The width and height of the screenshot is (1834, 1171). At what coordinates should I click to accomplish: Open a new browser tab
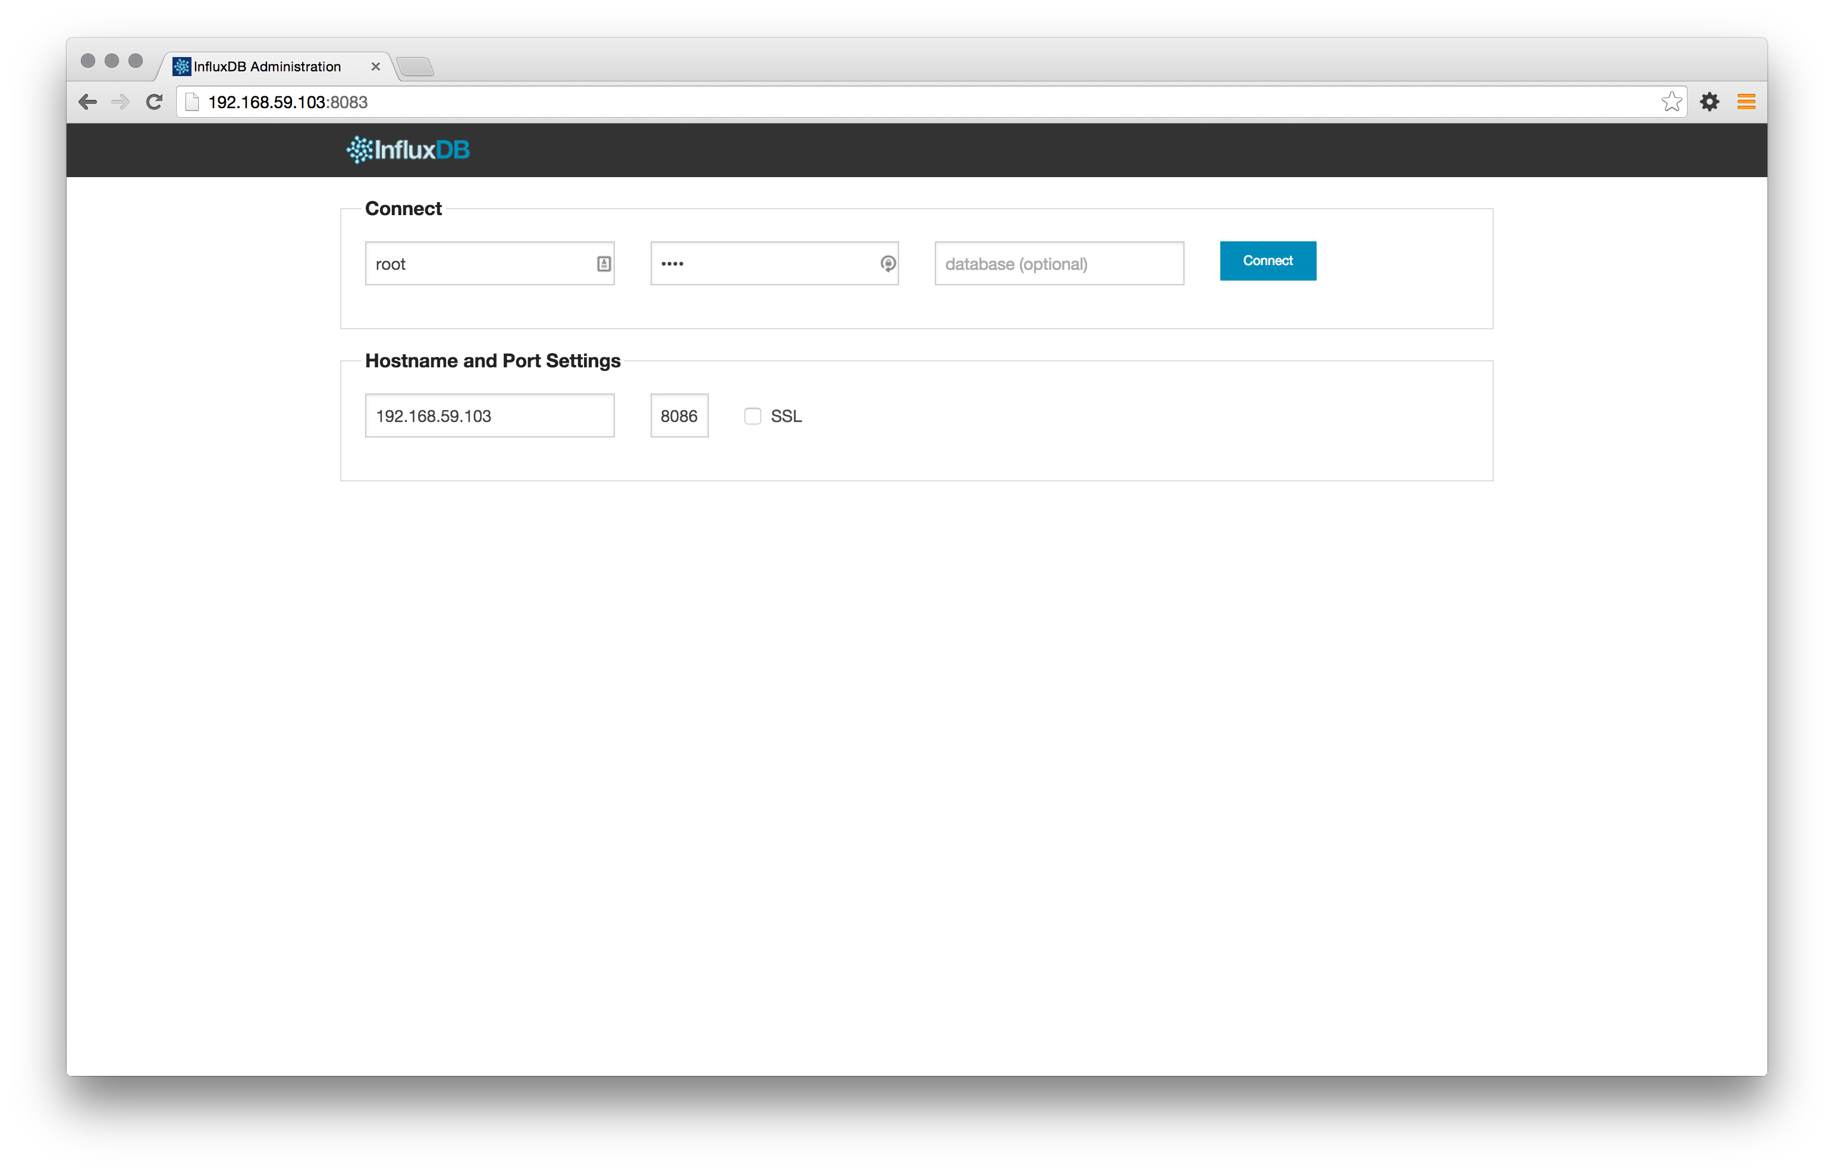point(415,67)
